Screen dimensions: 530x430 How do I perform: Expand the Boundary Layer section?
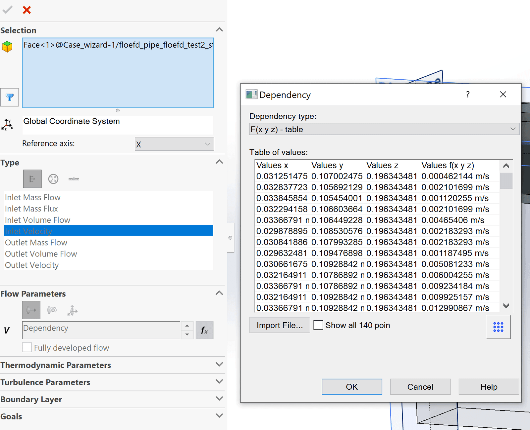(219, 399)
